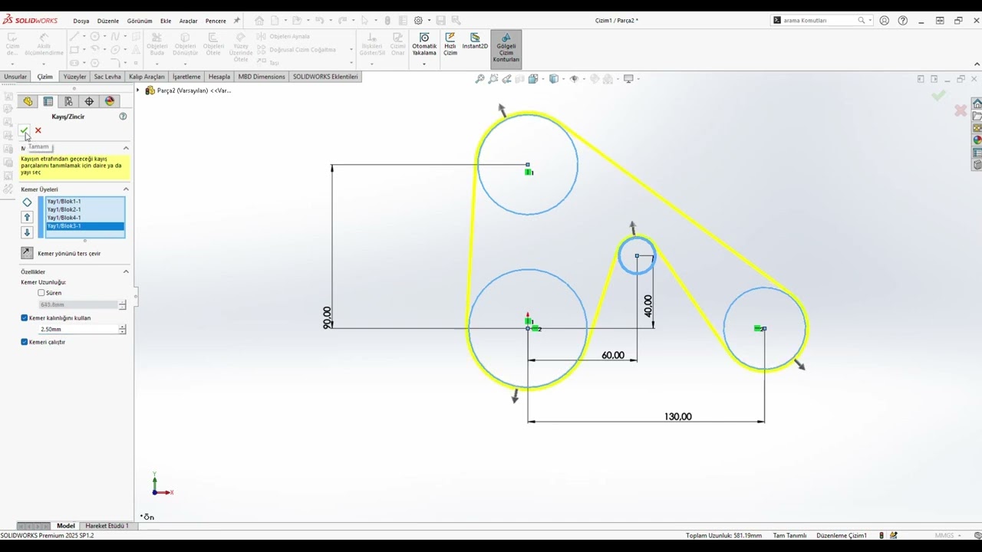Enable Hızlı Çizim rapid sketch
The image size is (982, 552).
pos(450,44)
